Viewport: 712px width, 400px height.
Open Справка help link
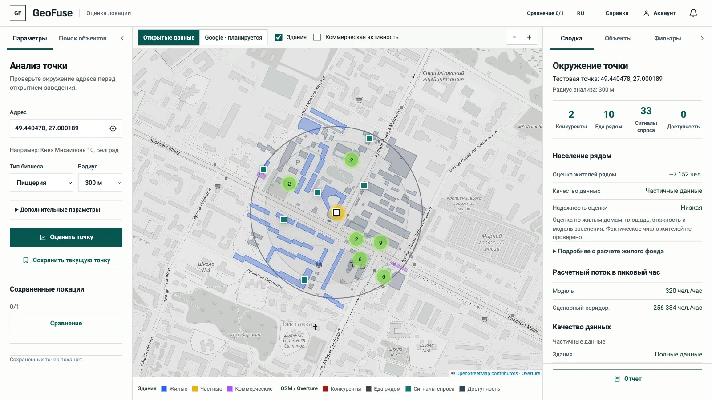click(617, 13)
